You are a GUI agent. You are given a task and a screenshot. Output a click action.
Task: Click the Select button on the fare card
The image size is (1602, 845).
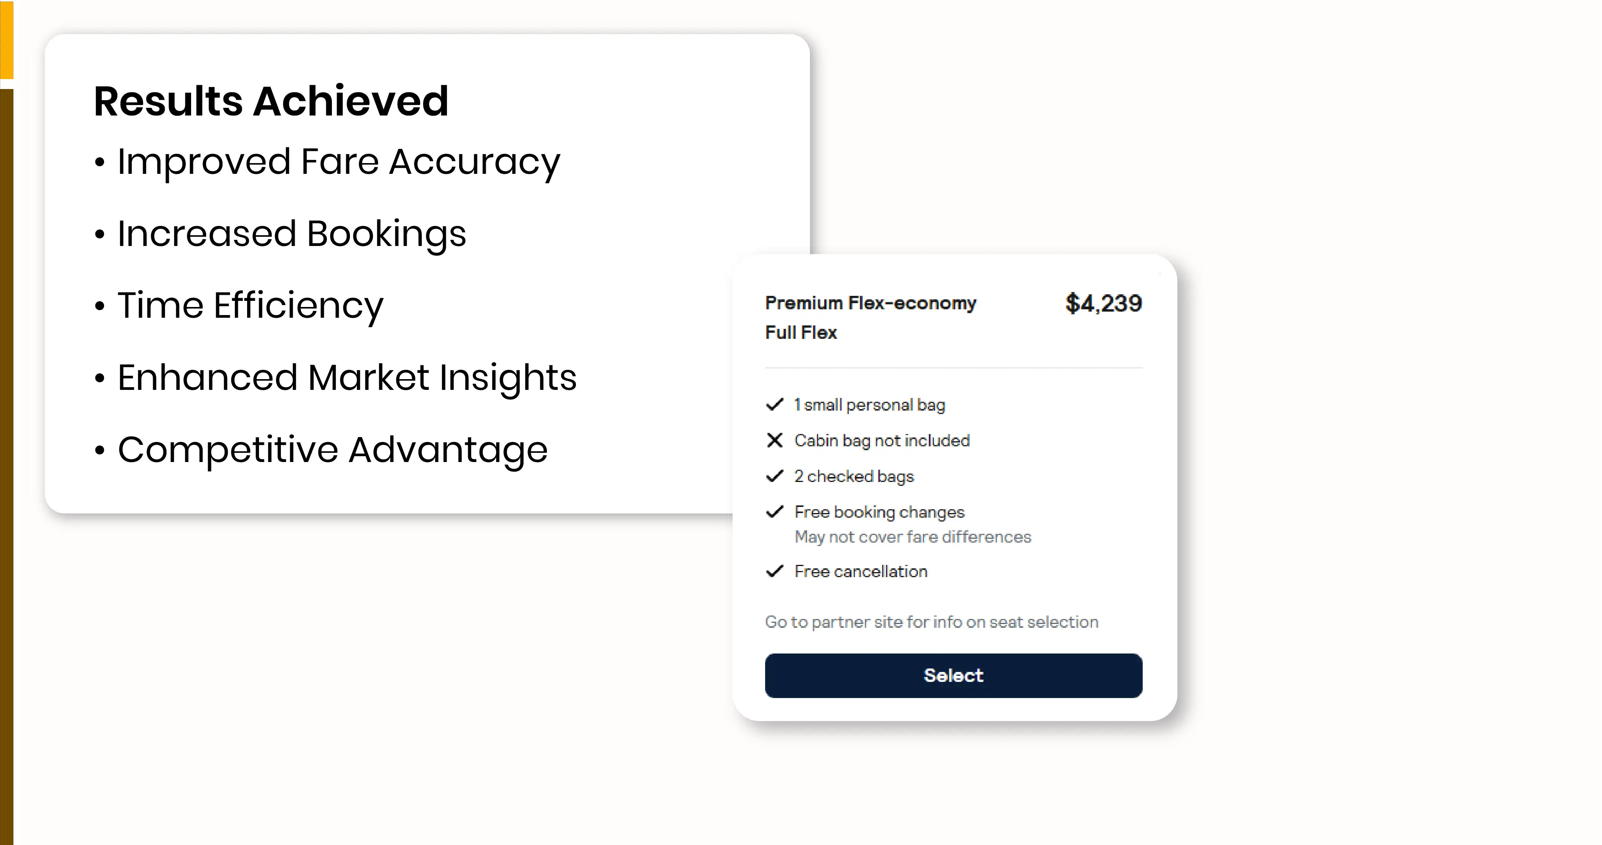coord(953,675)
